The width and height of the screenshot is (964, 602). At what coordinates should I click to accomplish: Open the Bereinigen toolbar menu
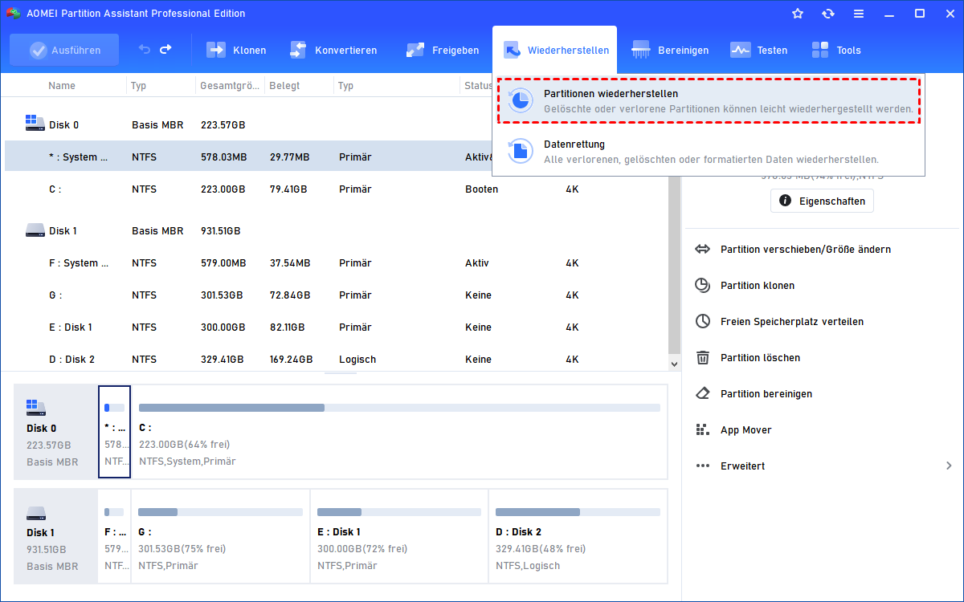tap(671, 50)
